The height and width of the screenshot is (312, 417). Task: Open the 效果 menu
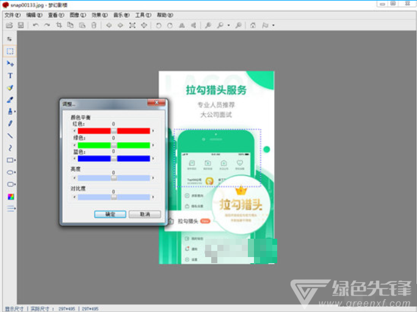(x=100, y=15)
